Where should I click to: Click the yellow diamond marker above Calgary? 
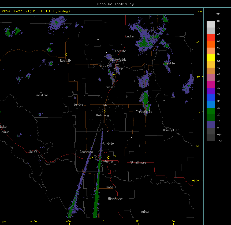coord(109,157)
